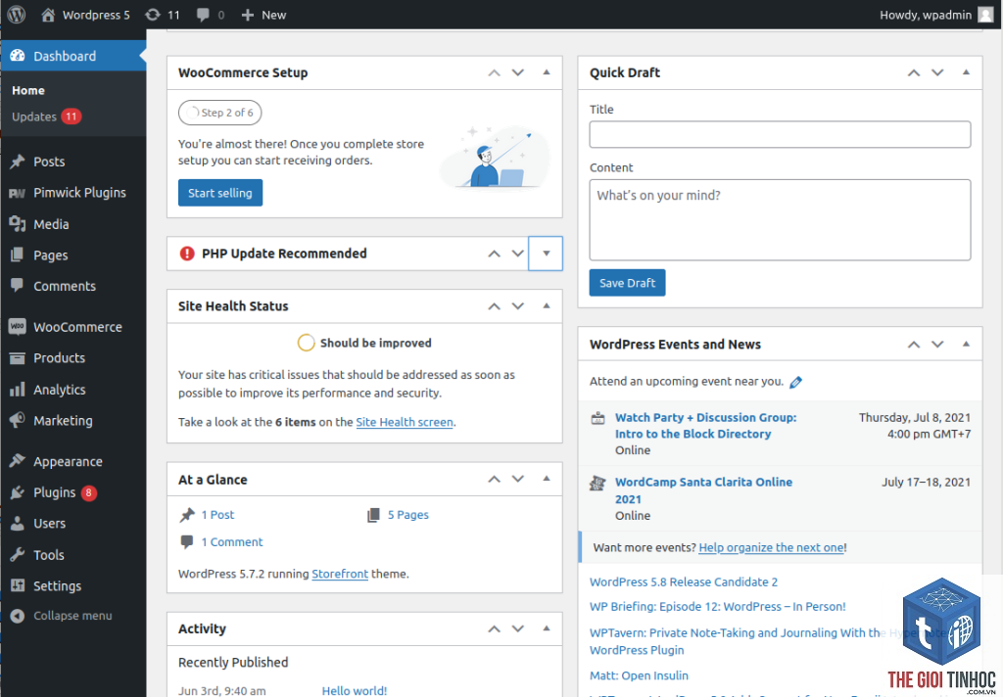Open the Storefront theme link
1003x697 pixels.
click(x=340, y=574)
